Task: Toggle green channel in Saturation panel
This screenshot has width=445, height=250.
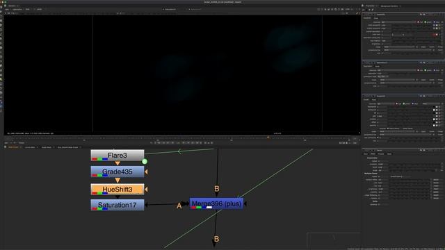Action: 425,70
